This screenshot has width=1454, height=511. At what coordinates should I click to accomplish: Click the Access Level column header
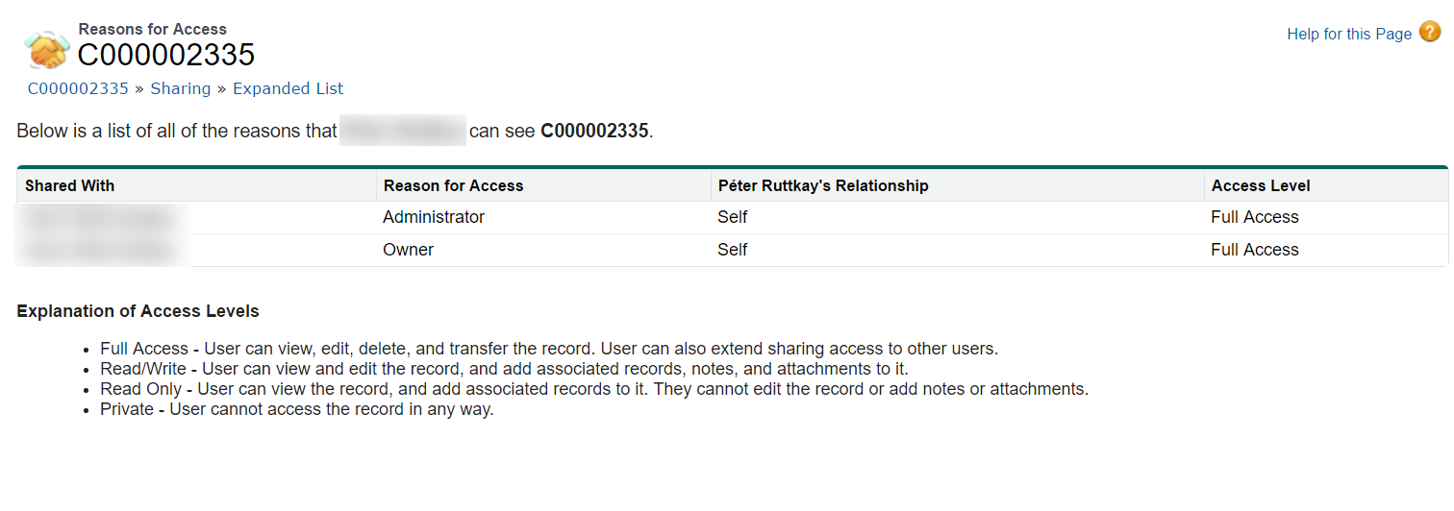tap(1260, 186)
